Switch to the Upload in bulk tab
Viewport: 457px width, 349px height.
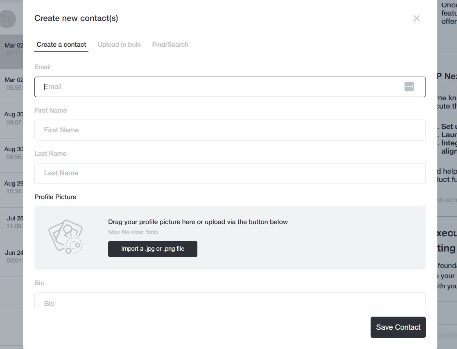coord(119,45)
